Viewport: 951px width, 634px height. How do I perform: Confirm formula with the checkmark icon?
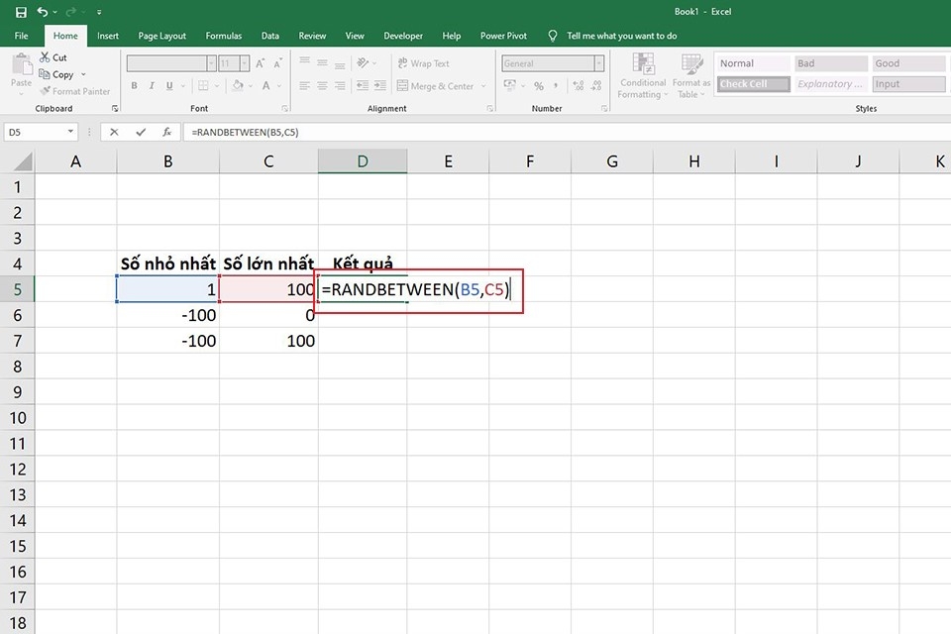point(141,132)
